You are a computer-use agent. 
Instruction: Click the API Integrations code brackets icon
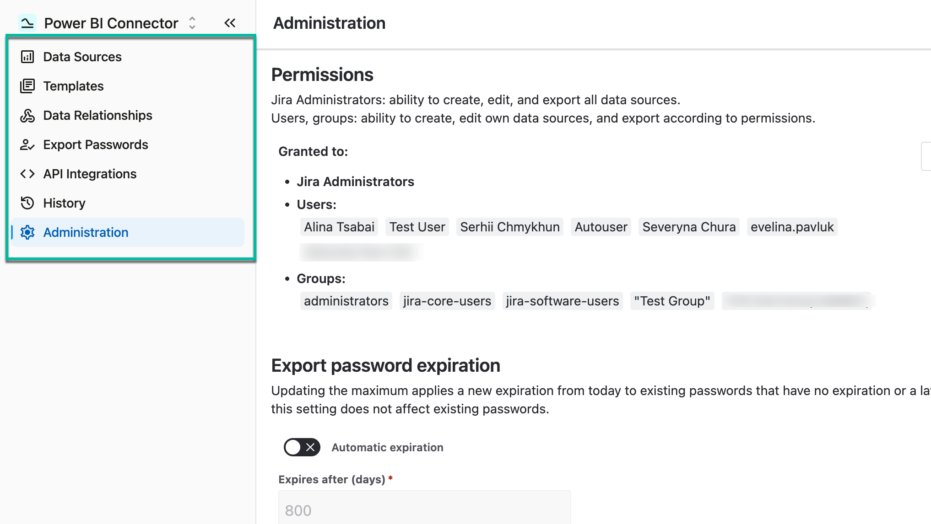(27, 174)
